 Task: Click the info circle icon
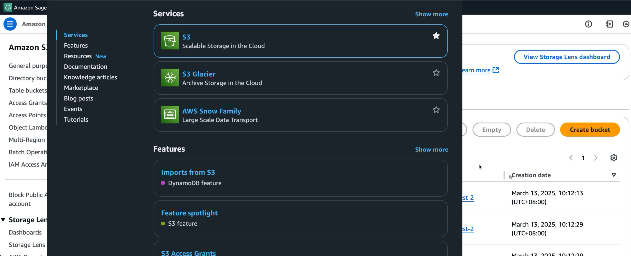point(588,24)
